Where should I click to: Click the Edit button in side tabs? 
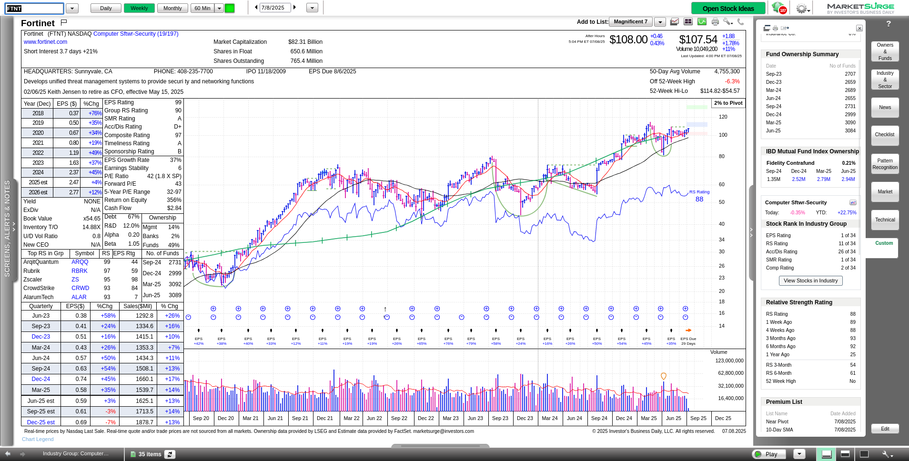click(885, 429)
